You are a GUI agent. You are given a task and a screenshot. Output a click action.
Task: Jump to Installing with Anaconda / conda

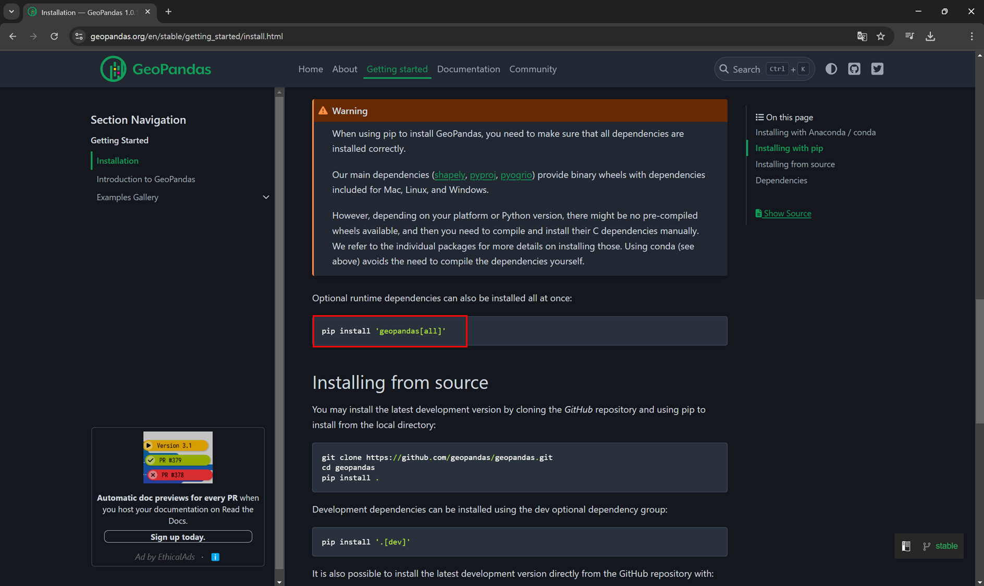[x=815, y=132]
